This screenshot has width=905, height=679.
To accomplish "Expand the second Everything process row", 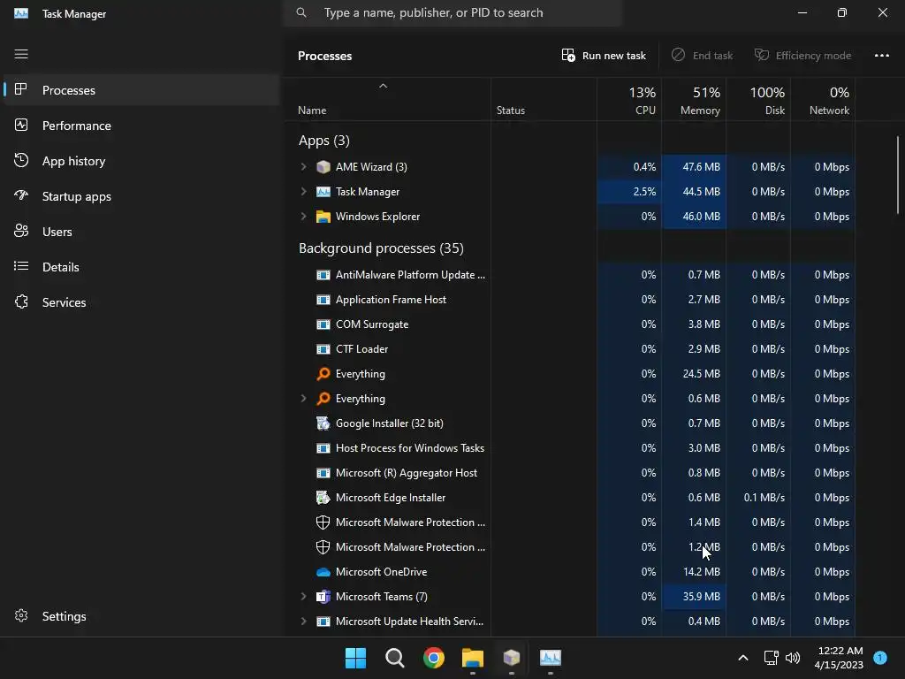I will 304,399.
